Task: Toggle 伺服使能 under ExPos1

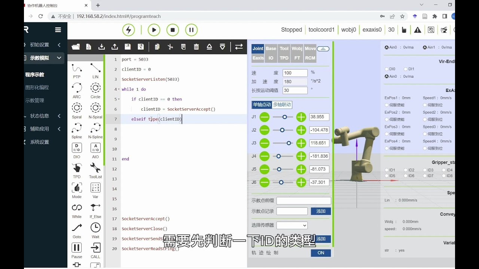Action: [387, 105]
